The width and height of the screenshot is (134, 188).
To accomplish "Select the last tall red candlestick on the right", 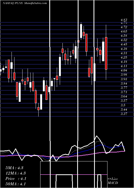I will coord(106,53).
